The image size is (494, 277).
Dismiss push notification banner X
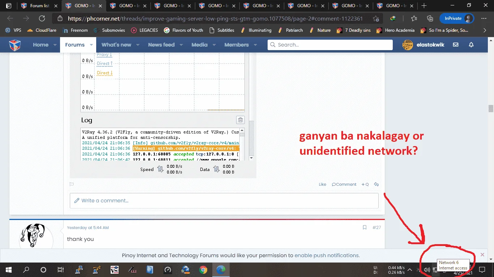coord(482,255)
